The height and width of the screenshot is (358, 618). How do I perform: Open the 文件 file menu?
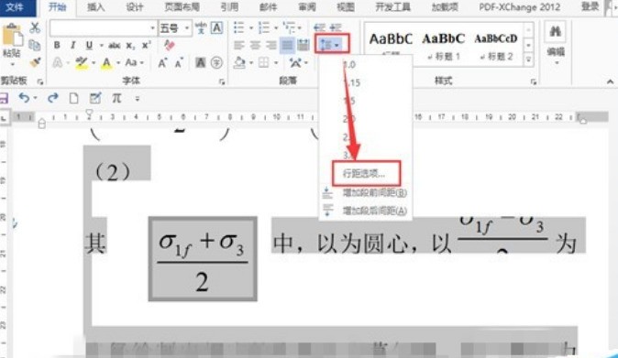[15, 7]
